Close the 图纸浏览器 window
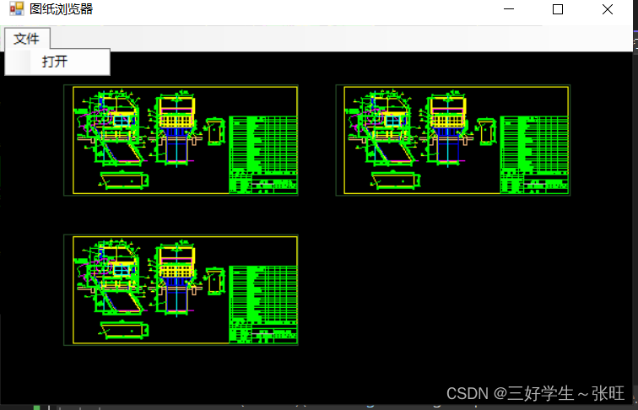The image size is (638, 410). coord(608,9)
